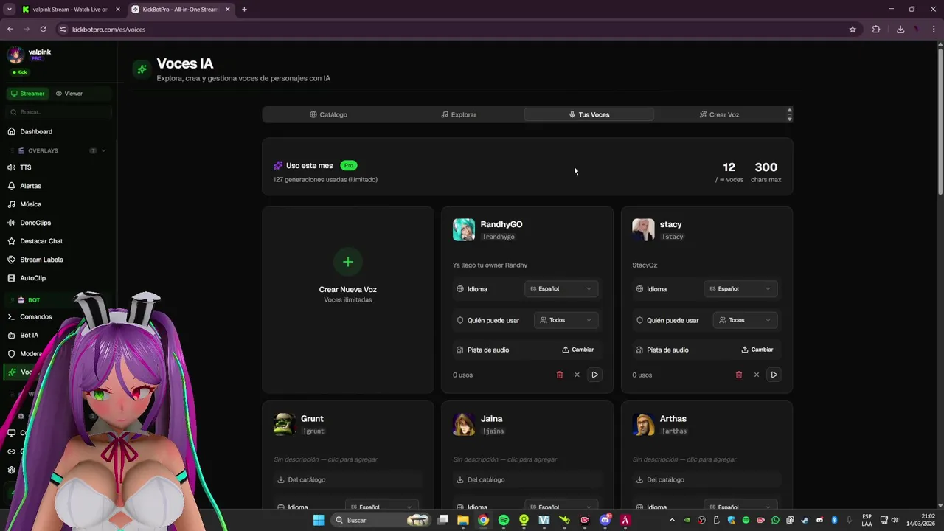Click the RandhyGO avatar thumbnail
The height and width of the screenshot is (531, 944).
pos(464,229)
